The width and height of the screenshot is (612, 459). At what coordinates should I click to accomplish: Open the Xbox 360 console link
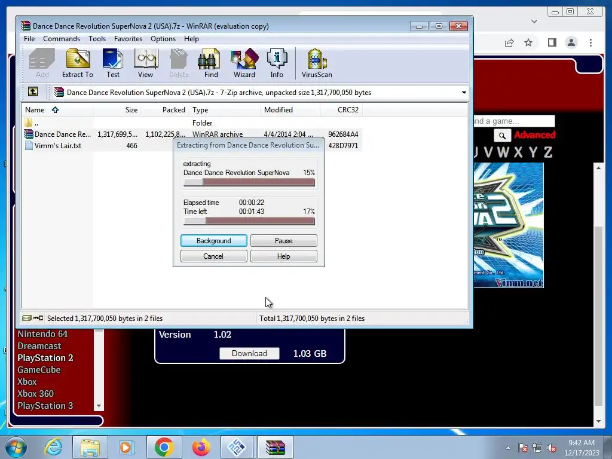click(x=35, y=393)
